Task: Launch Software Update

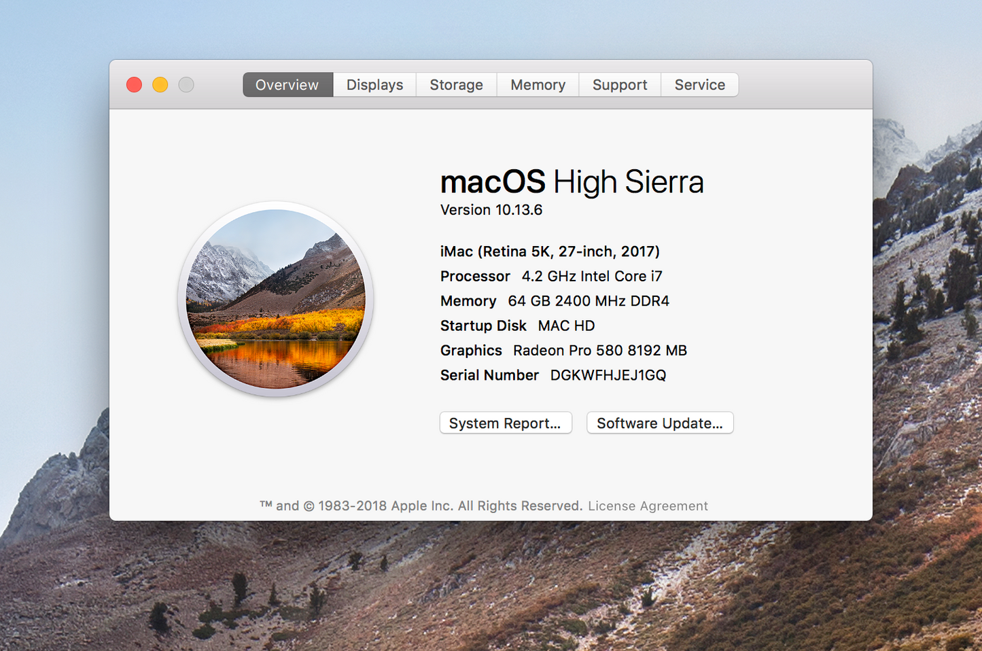Action: click(659, 423)
